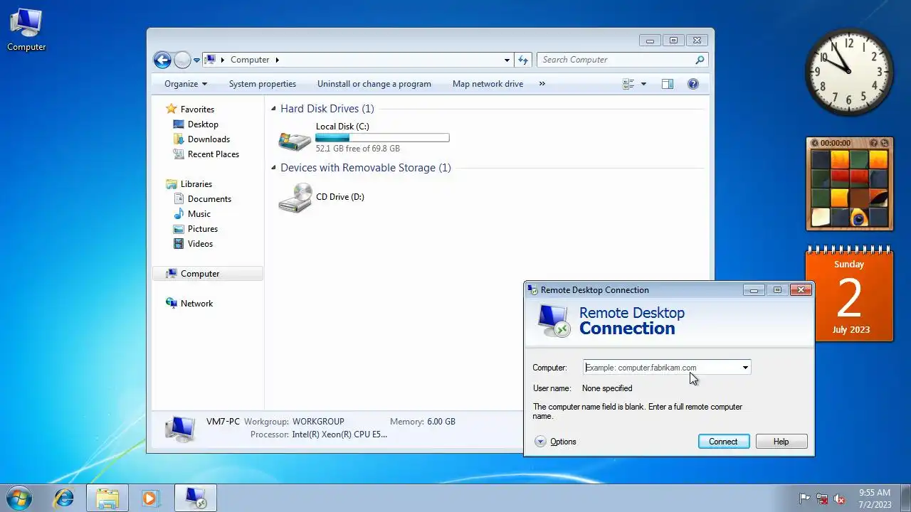Open the Computer desktop icon
911x512 pixels.
[x=26, y=30]
